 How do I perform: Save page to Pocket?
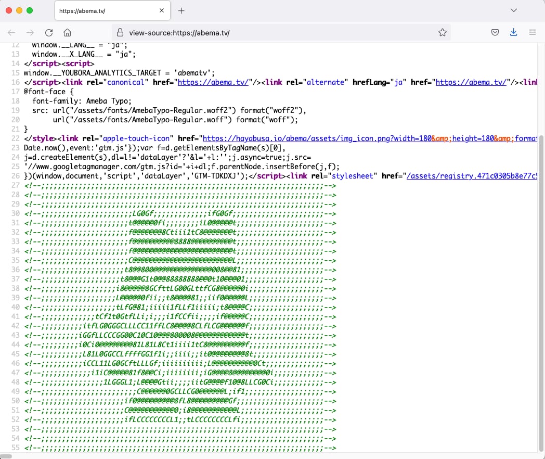[x=495, y=33]
